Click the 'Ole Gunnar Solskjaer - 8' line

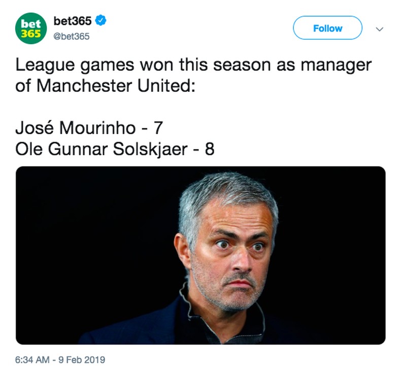[x=115, y=149]
